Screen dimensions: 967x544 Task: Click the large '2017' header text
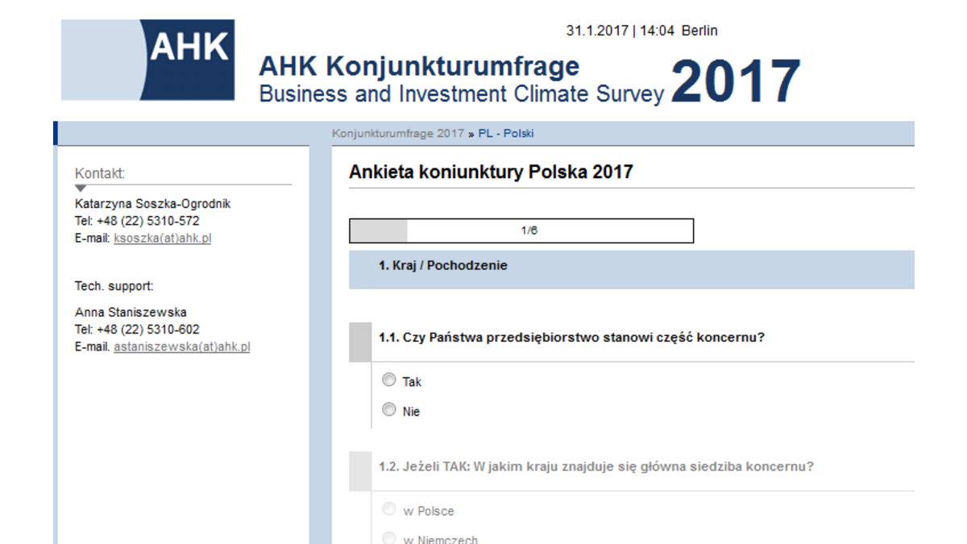tap(736, 82)
